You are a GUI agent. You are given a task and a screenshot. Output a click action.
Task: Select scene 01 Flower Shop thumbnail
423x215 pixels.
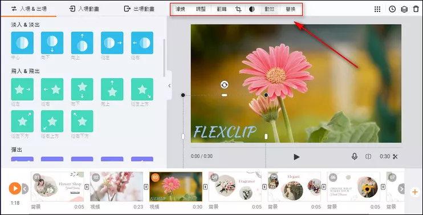58,186
